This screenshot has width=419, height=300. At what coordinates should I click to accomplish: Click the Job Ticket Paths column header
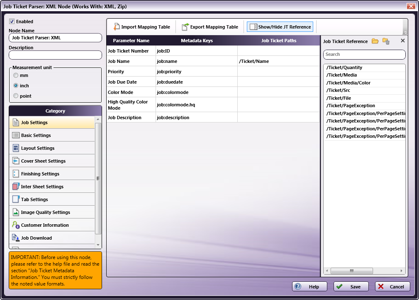click(279, 41)
